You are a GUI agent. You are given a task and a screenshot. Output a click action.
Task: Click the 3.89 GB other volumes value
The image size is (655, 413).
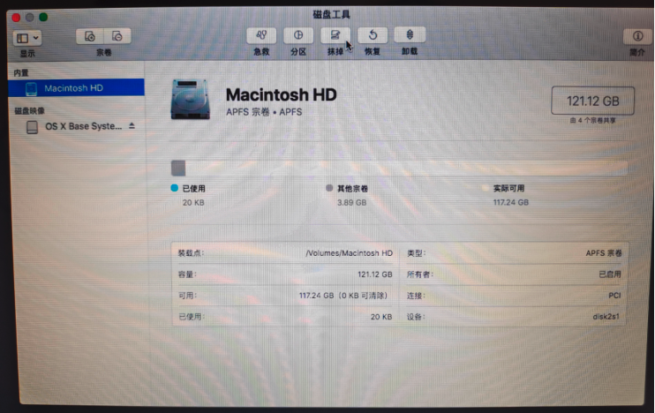351,203
